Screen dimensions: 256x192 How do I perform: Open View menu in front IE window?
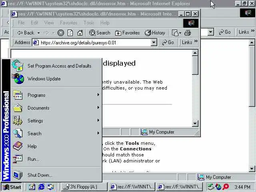pos(49,23)
